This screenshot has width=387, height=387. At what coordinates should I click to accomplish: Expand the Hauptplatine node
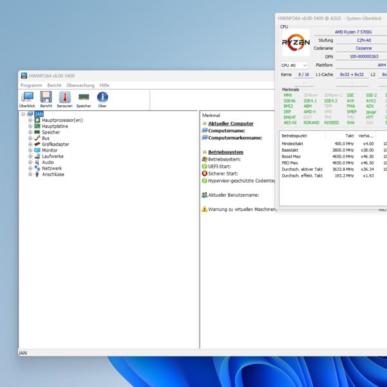coord(30,126)
